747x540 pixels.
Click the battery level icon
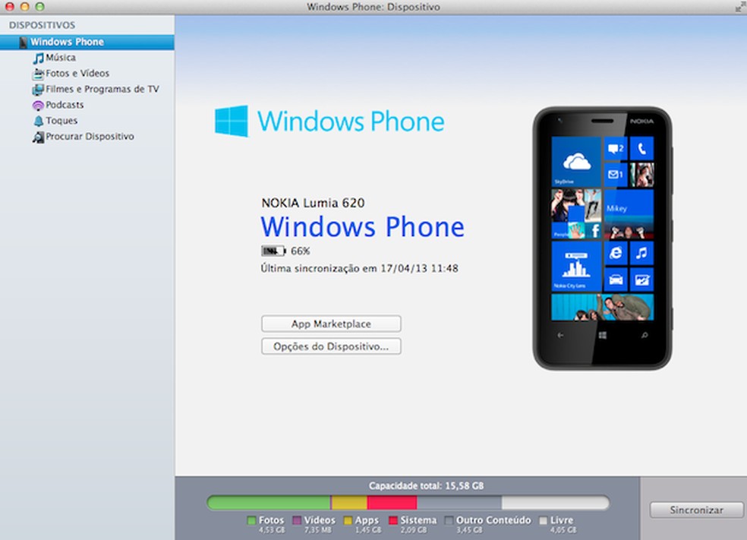273,251
